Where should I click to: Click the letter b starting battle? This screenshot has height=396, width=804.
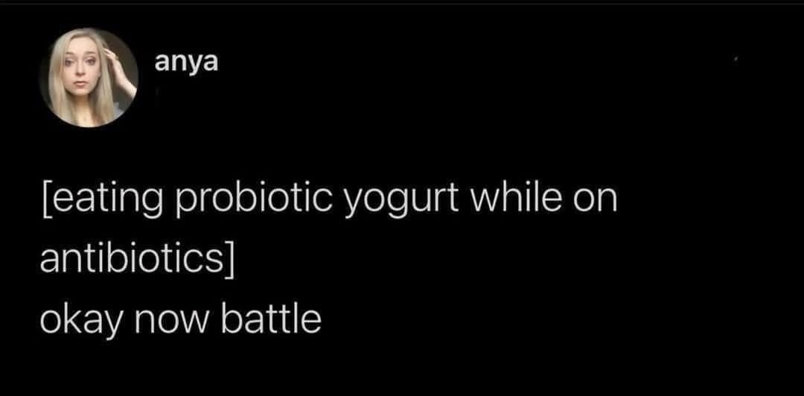pyautogui.click(x=231, y=319)
